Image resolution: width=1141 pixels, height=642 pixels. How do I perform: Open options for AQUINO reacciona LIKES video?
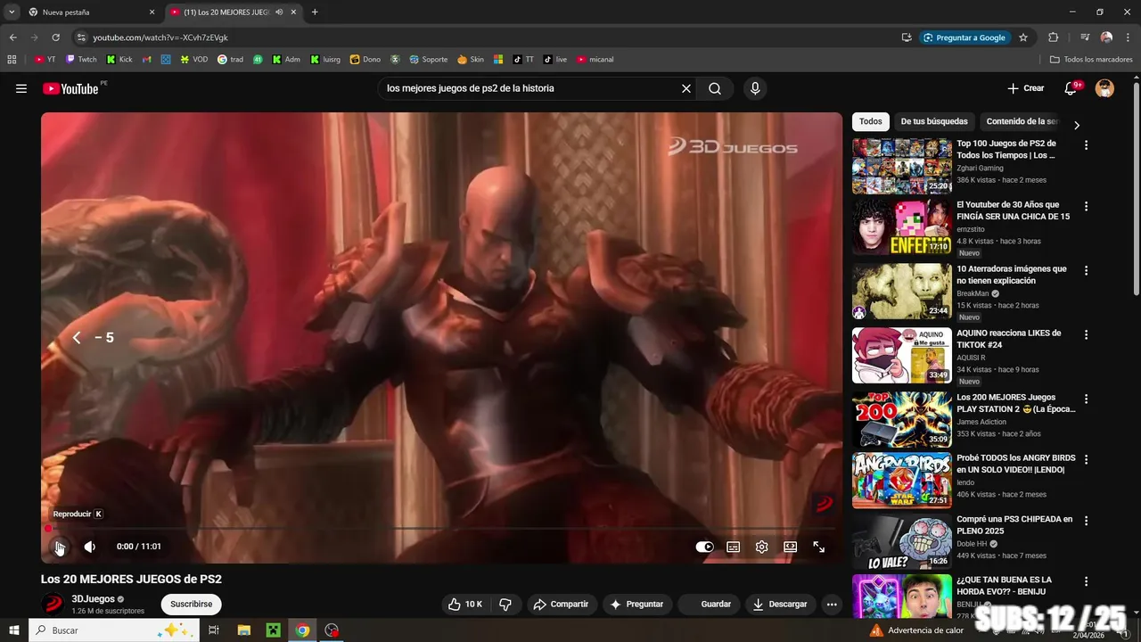point(1086,334)
